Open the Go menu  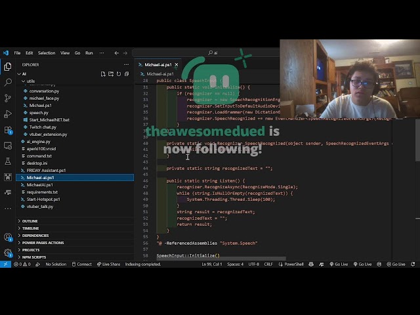coord(77,53)
